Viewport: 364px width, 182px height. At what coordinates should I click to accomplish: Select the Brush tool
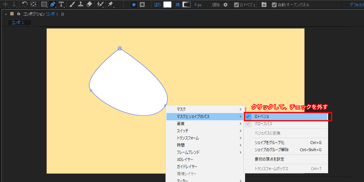click(72, 5)
